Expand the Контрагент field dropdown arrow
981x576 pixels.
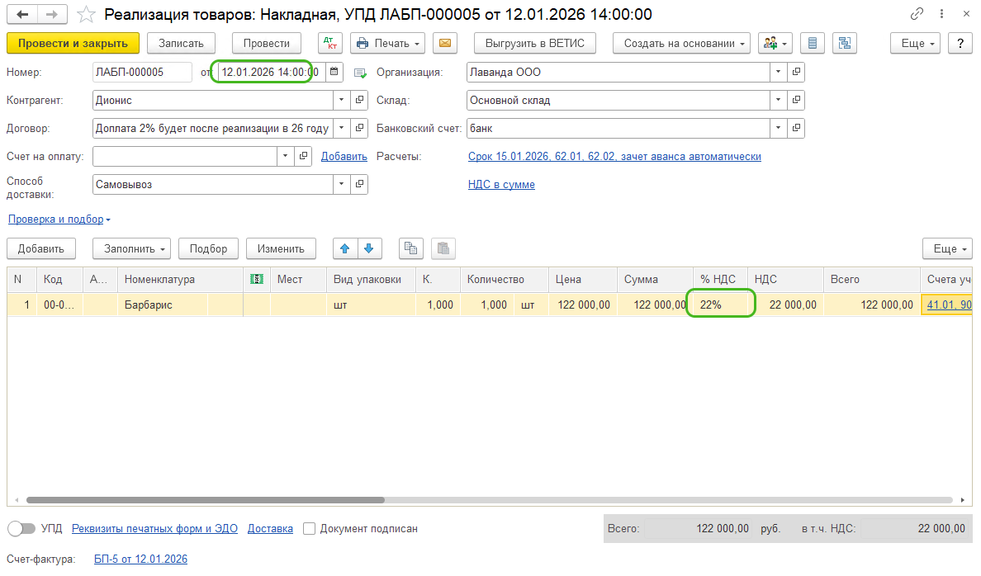342,100
